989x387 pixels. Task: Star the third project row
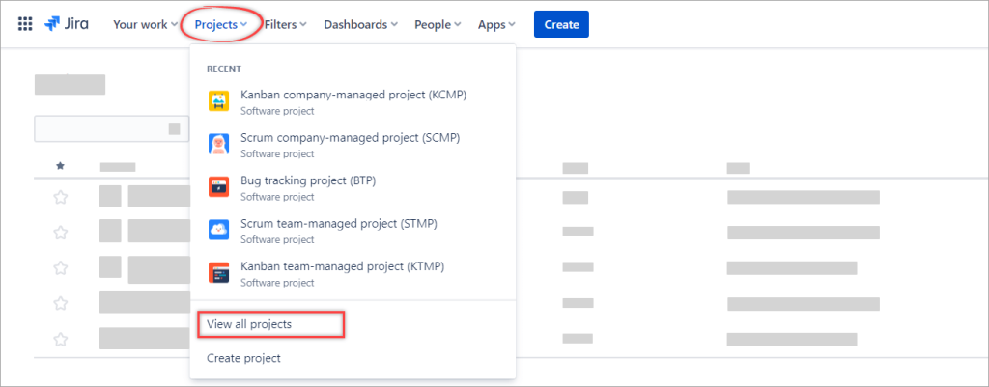(x=60, y=268)
